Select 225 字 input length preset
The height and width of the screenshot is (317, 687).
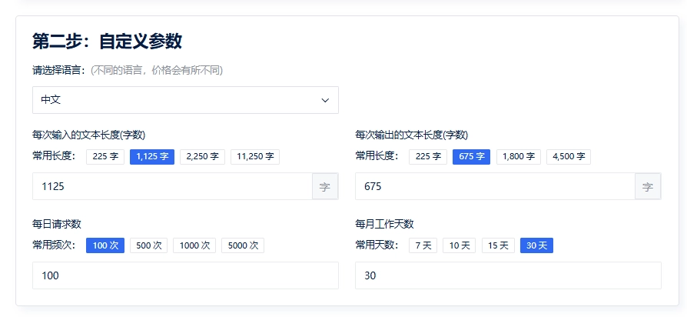105,157
